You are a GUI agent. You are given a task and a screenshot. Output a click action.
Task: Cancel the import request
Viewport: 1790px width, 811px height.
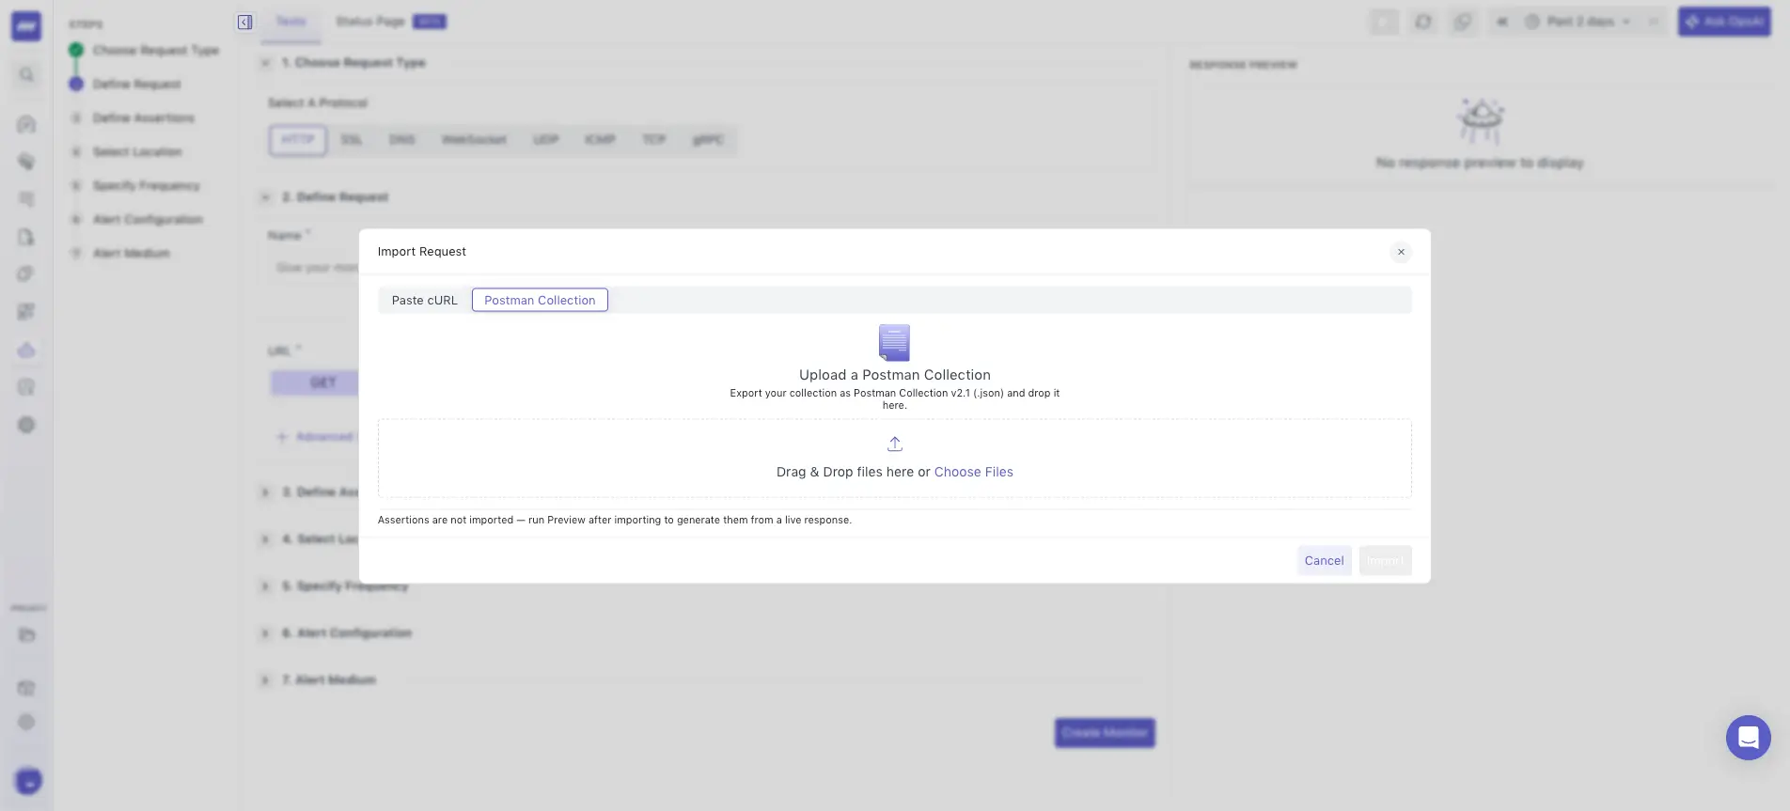1324,561
